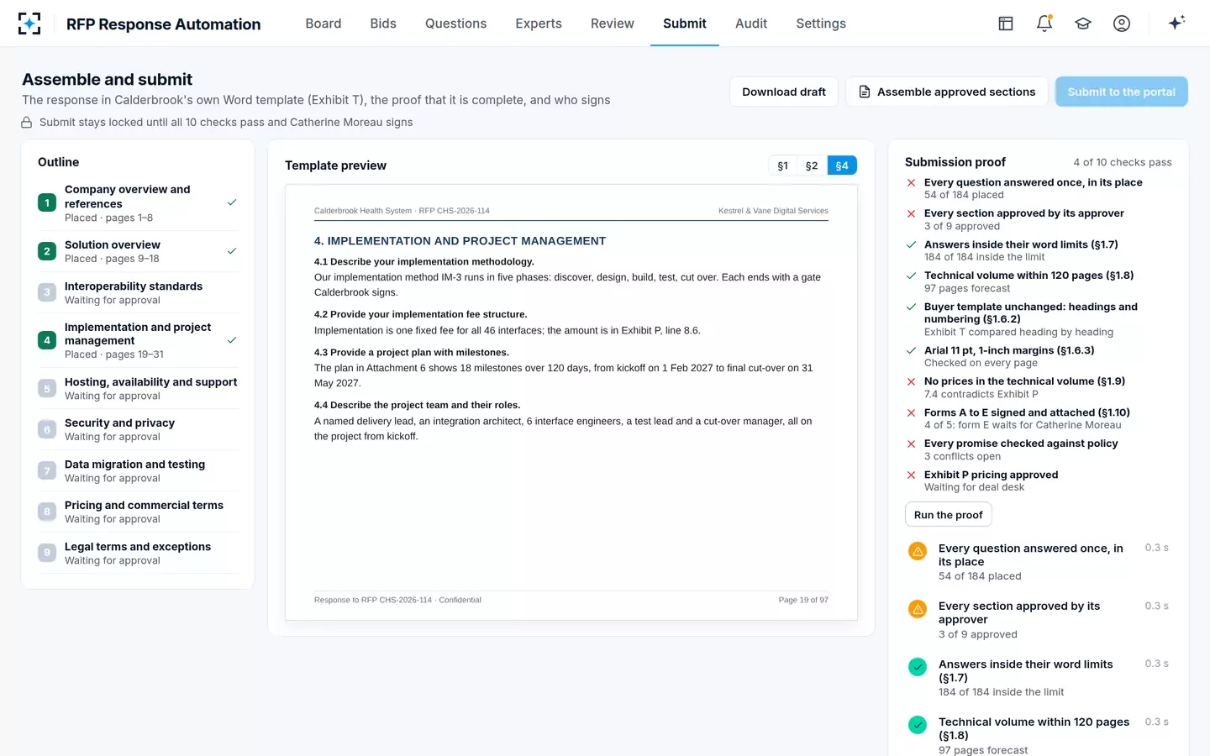Switch the template preview to §1
The height and width of the screenshot is (756, 1210).
pos(783,165)
